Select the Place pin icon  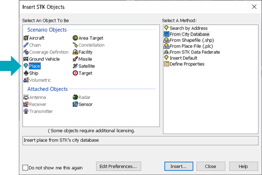point(26,66)
